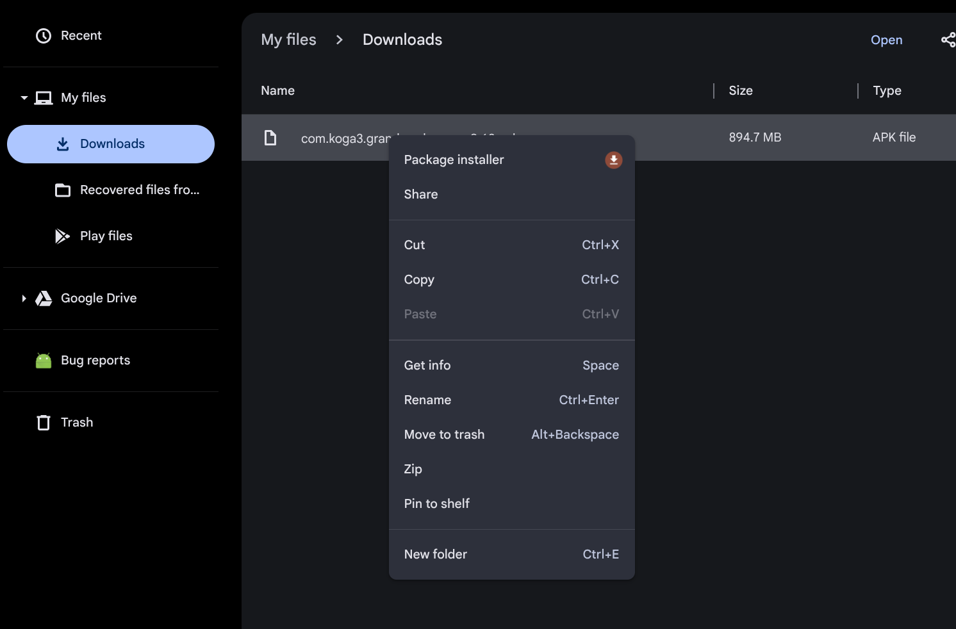Choose Move to trash menu entry
Image resolution: width=956 pixels, height=629 pixels.
point(444,435)
